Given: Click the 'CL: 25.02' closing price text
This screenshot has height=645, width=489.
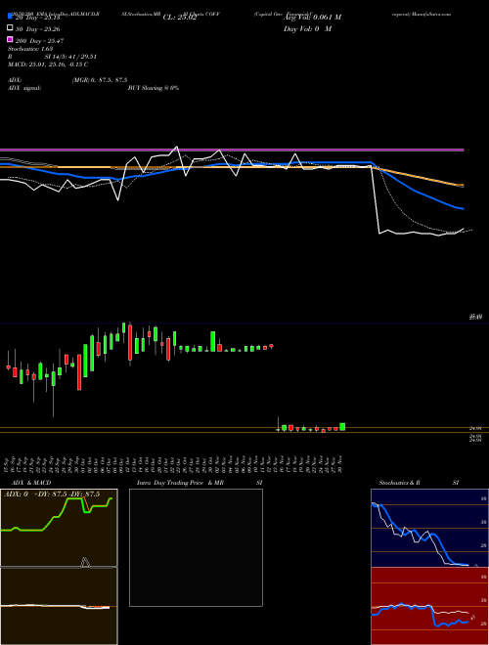Looking at the screenshot, I should tap(180, 18).
